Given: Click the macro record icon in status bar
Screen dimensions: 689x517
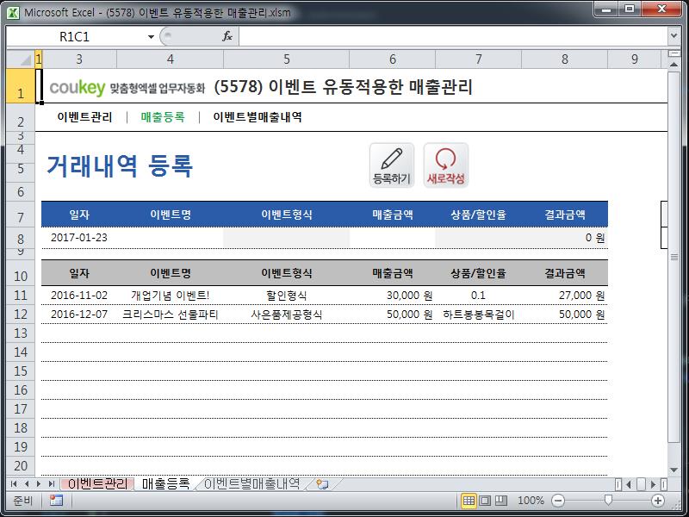Looking at the screenshot, I should (x=56, y=501).
